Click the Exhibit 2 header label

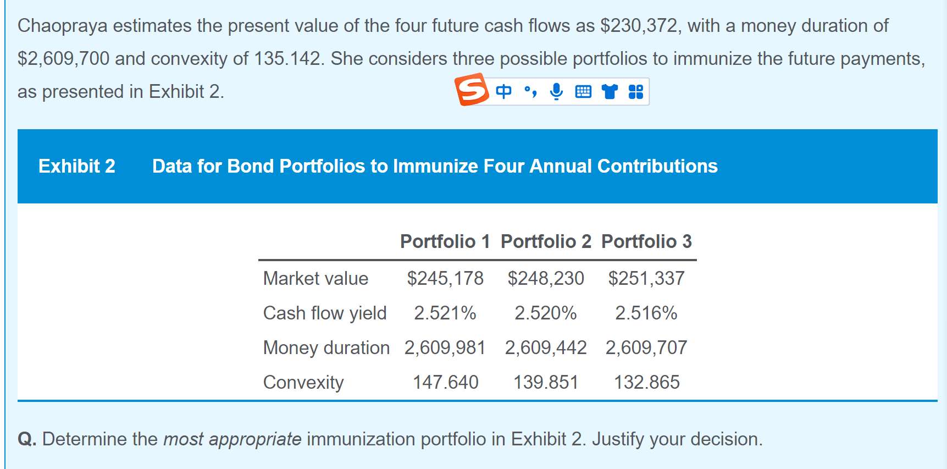[x=77, y=166]
